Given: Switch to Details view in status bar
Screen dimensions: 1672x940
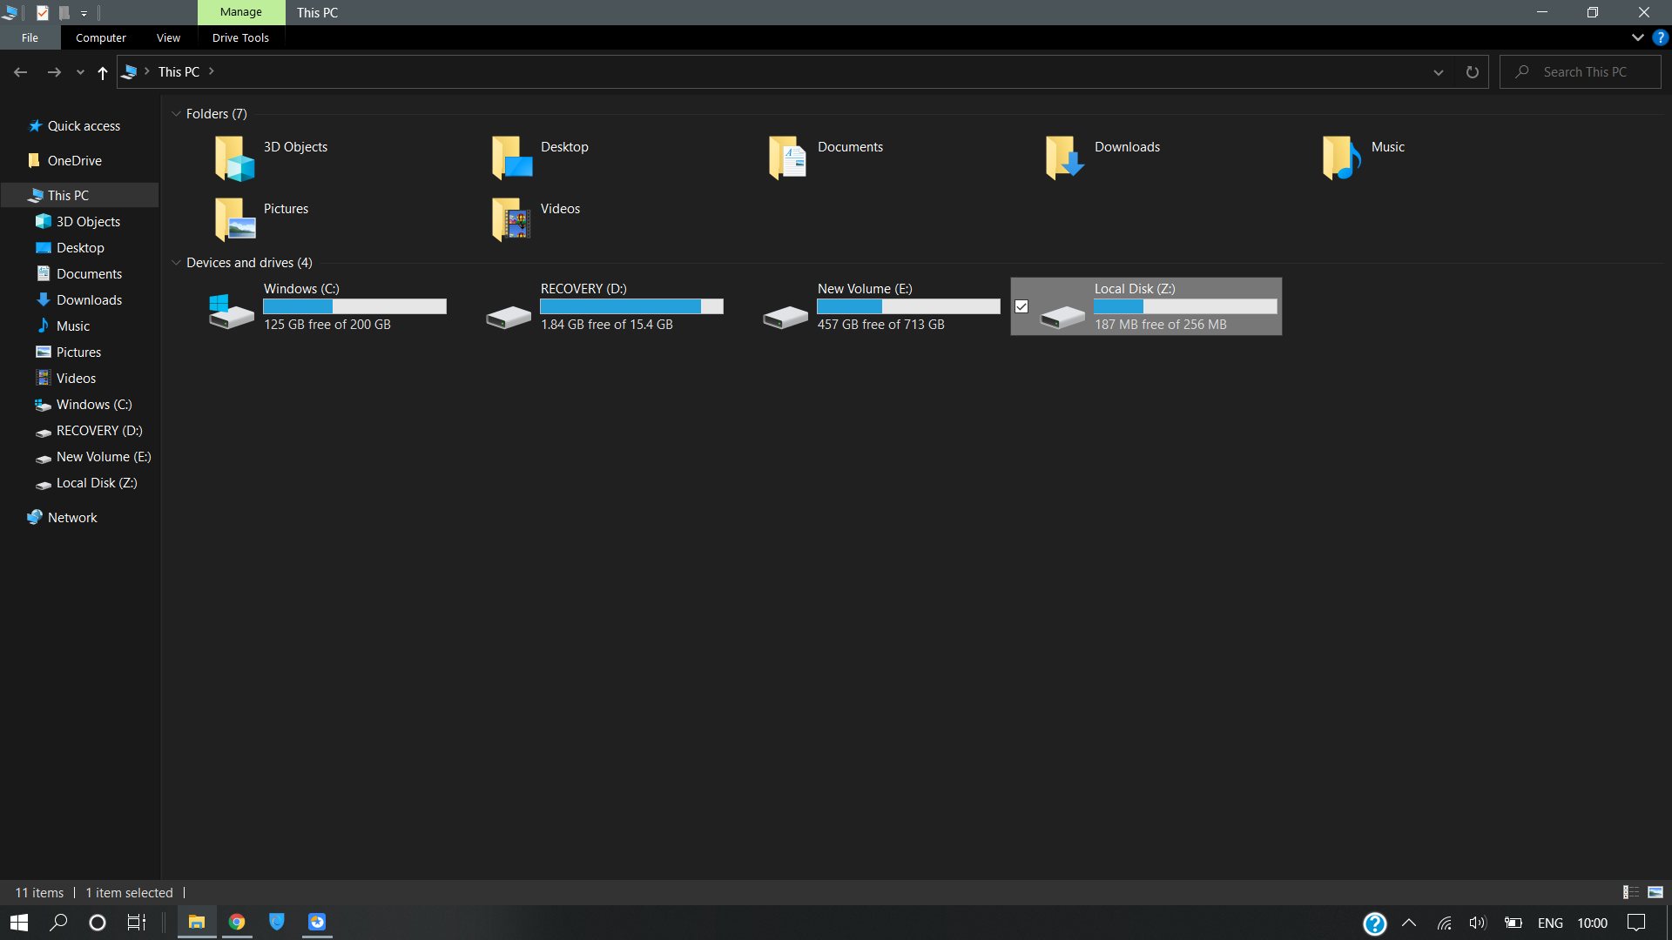Looking at the screenshot, I should tap(1631, 892).
